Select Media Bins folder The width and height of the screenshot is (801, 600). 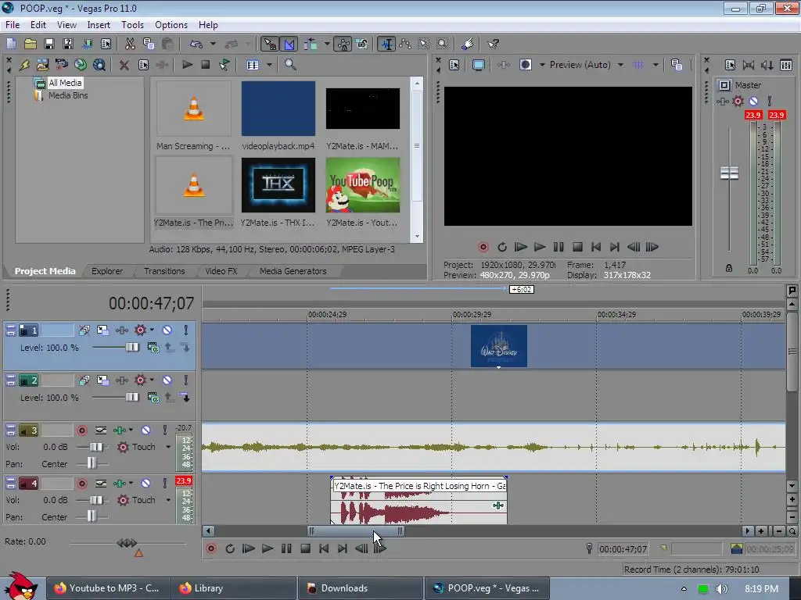[68, 95]
